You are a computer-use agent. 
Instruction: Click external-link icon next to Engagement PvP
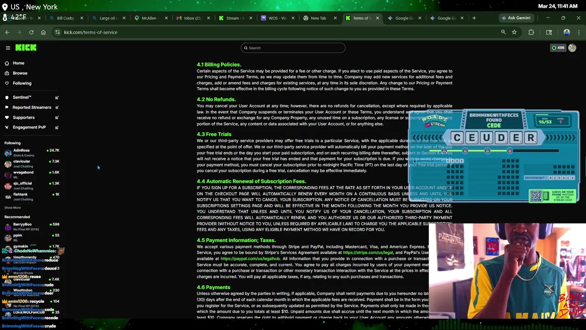click(57, 127)
